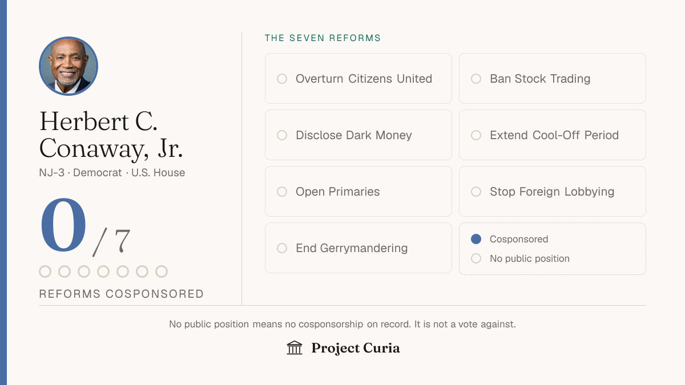Select the Overturn Citizens United circle

coord(282,79)
